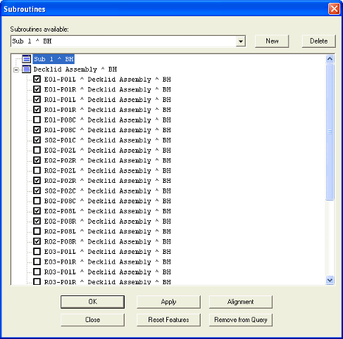Select the R03-P01L ^ Decklid Assembly item

108,272
